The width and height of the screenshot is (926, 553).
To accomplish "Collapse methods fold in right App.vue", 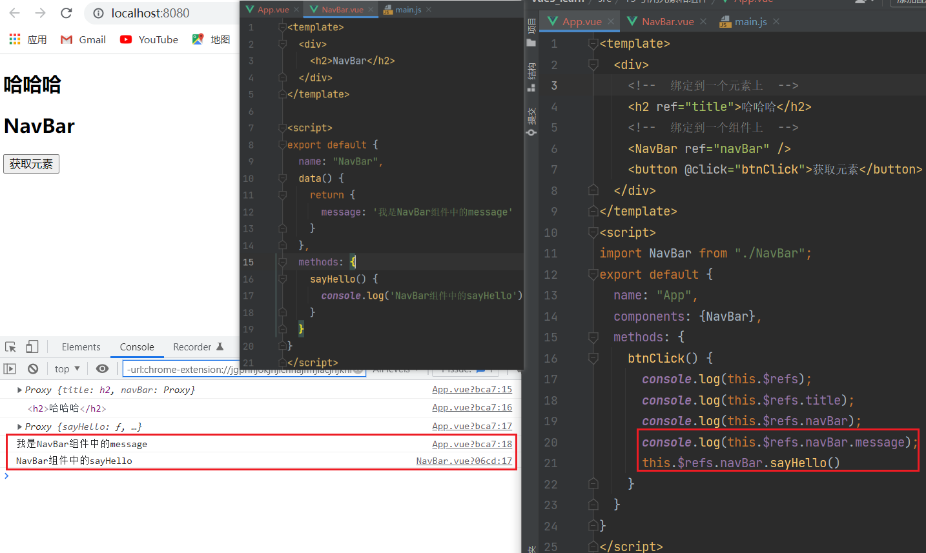I will pos(593,337).
